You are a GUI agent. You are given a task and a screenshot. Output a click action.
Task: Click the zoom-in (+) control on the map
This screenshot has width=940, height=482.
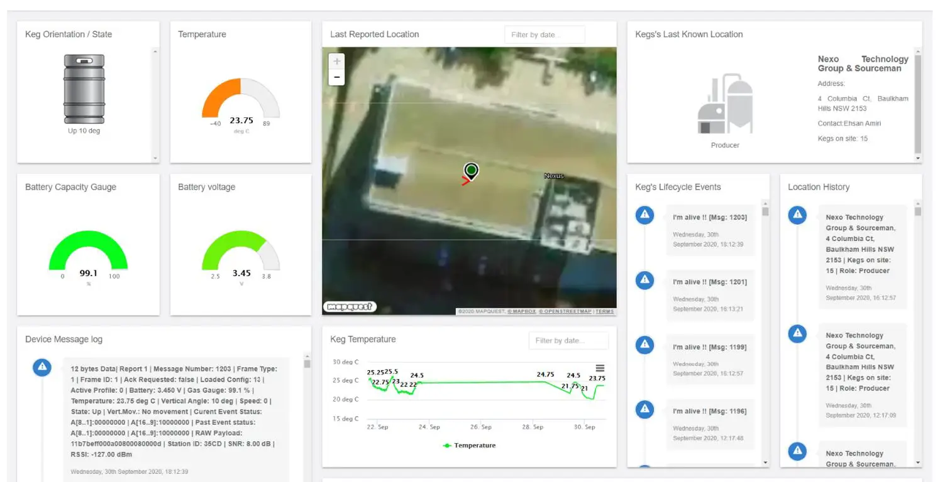coord(336,61)
